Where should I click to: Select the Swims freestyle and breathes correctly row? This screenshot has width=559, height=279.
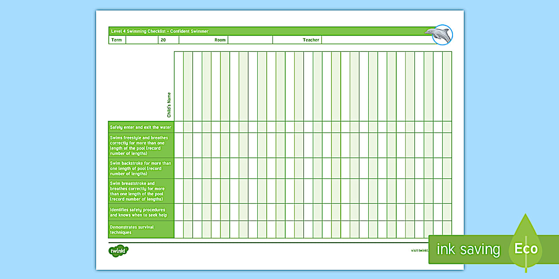point(141,145)
